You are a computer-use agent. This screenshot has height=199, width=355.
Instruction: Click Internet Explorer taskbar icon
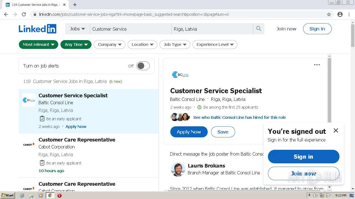pyautogui.click(x=22, y=195)
